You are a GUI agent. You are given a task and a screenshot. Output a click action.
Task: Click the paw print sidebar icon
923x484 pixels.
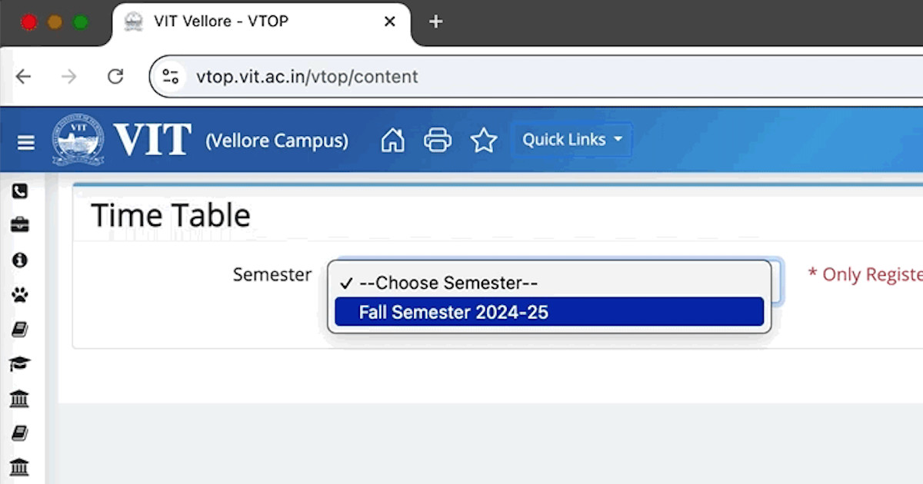pos(19,294)
